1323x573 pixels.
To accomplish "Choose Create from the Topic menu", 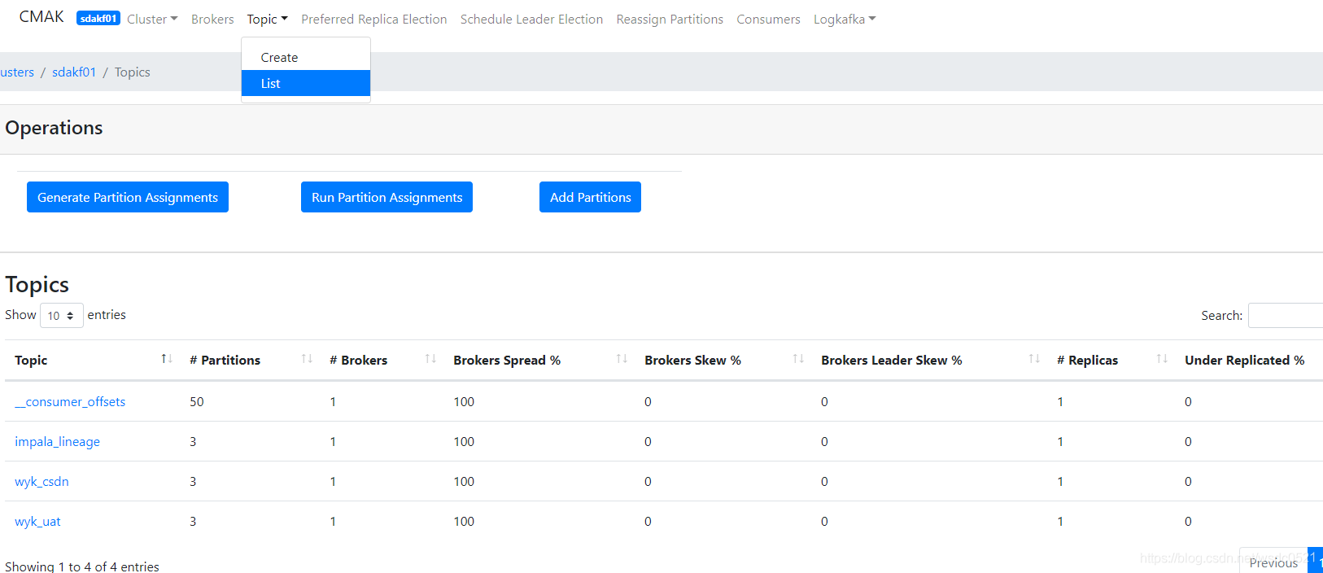I will pyautogui.click(x=306, y=57).
